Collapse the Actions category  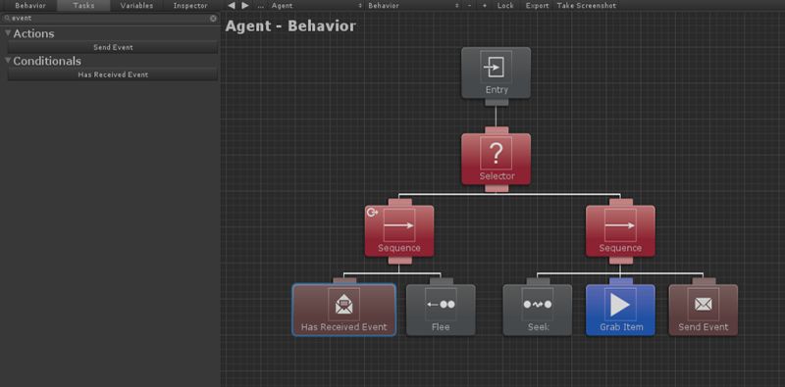tap(8, 33)
